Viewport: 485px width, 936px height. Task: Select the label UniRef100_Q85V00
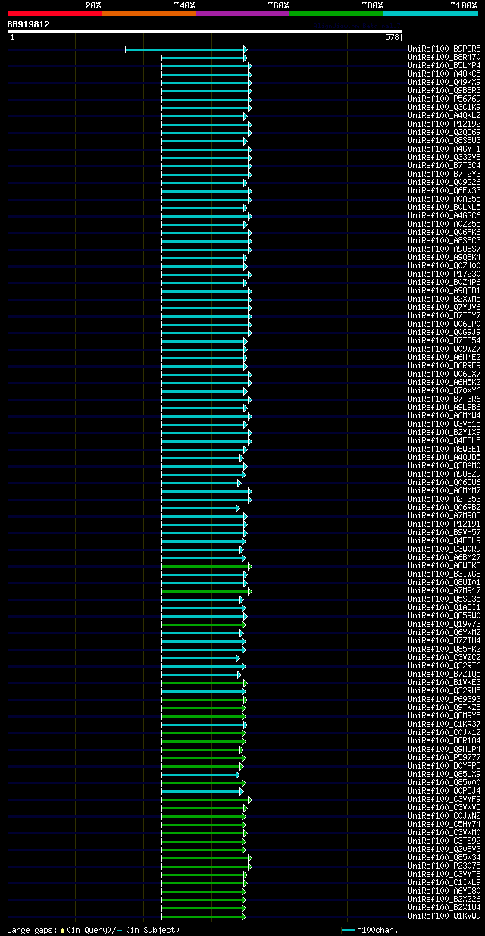[x=444, y=782]
